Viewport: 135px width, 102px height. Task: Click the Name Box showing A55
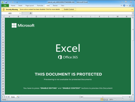[x=10, y=13]
